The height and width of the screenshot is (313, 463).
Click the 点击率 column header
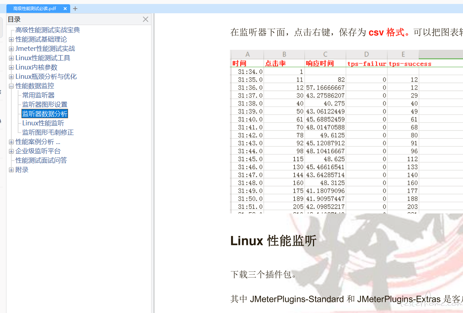point(275,63)
